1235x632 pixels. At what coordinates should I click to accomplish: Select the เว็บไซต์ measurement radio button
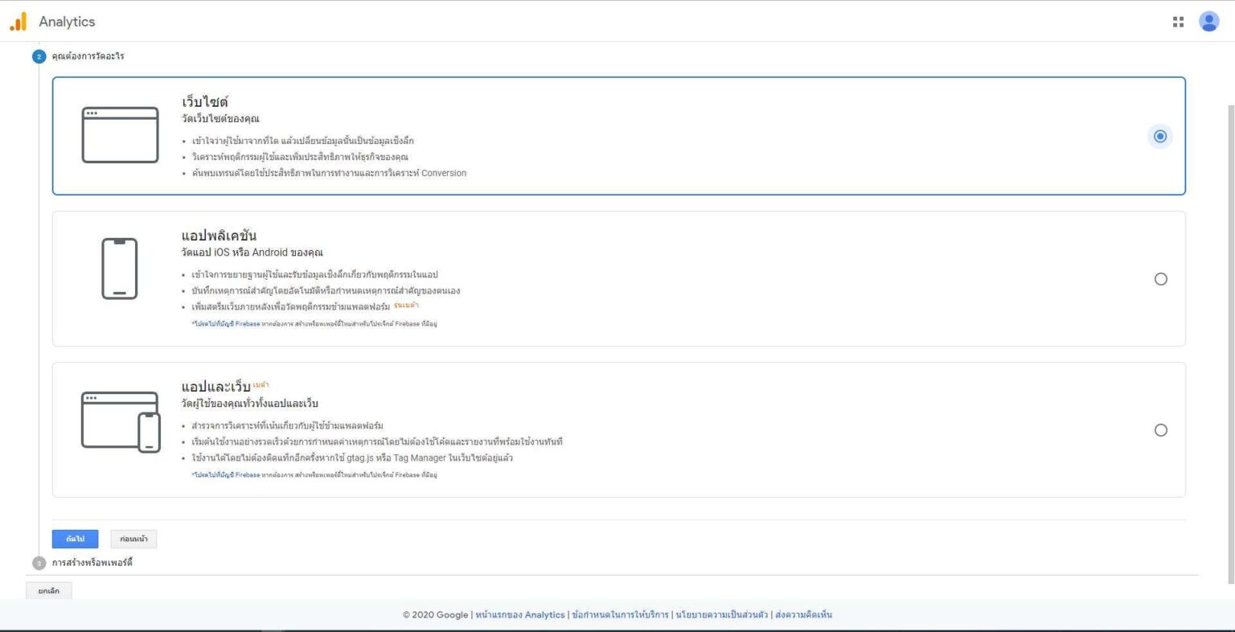(x=1160, y=136)
